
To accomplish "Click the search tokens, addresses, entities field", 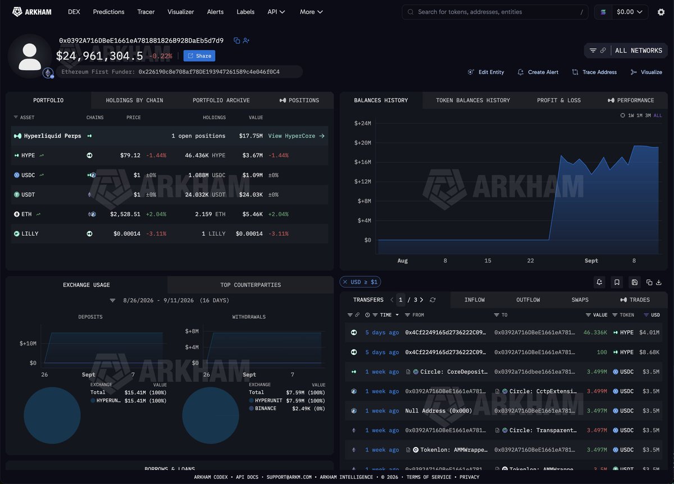I will pyautogui.click(x=496, y=12).
